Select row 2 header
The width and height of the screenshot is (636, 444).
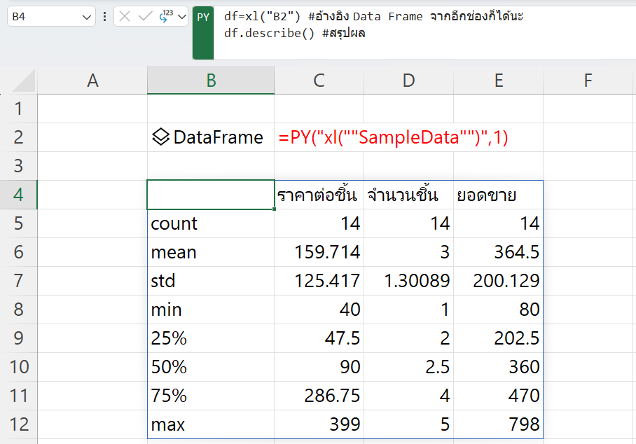pos(19,137)
